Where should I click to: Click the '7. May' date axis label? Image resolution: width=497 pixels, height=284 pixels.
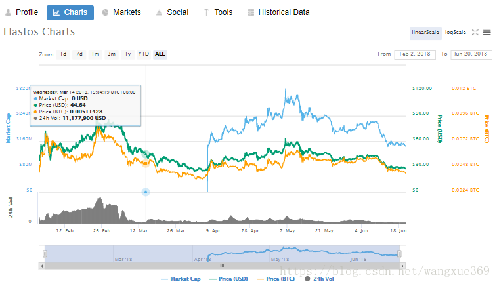click(x=287, y=230)
